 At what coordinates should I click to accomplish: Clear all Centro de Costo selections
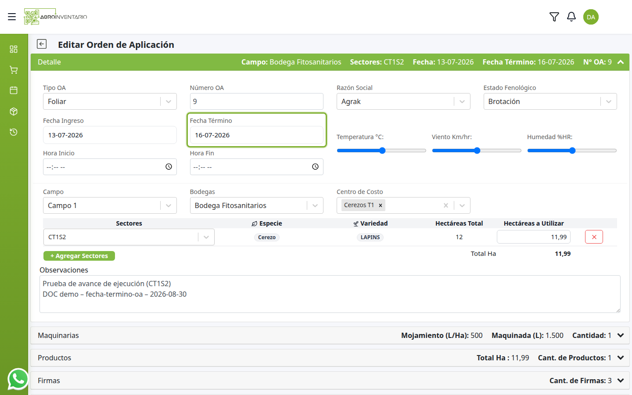click(446, 205)
